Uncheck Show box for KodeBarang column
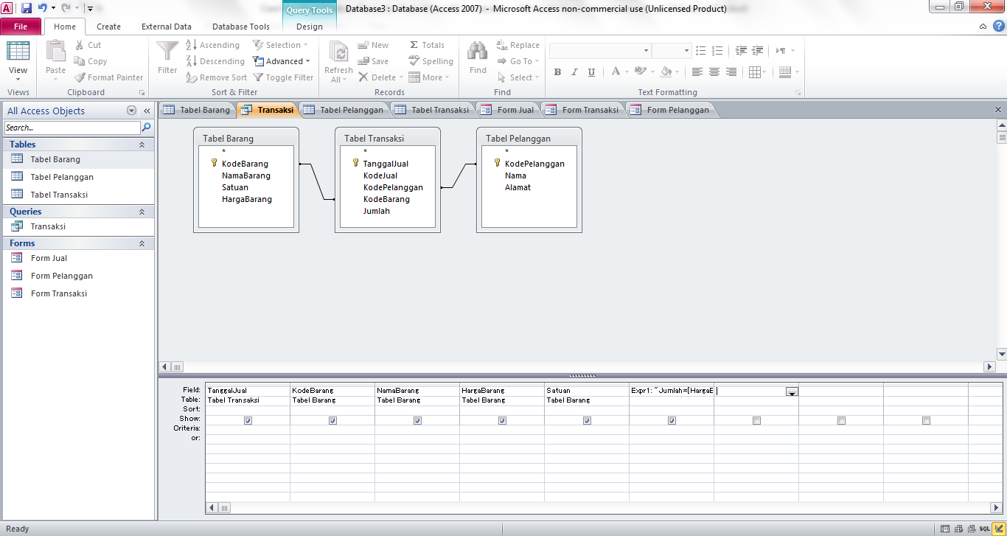The image size is (1007, 536). click(332, 421)
